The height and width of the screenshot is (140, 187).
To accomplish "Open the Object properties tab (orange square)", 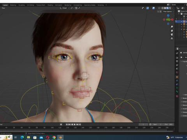I will [x=177, y=77].
